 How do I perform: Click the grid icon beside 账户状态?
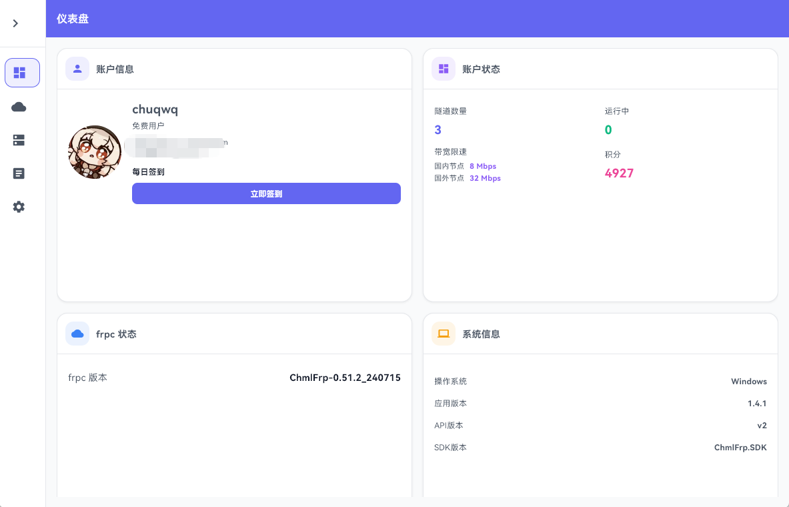pyautogui.click(x=444, y=69)
